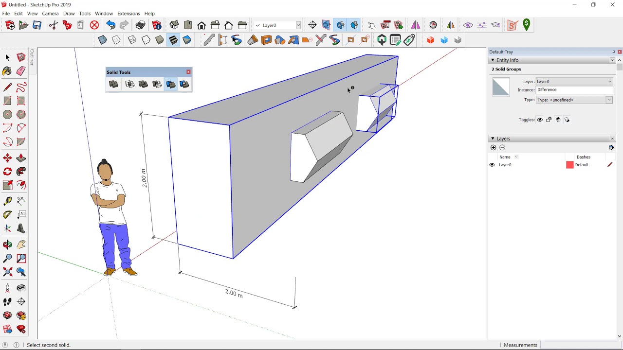Toggle Hidden eye in Entity Info toggles

point(540,120)
